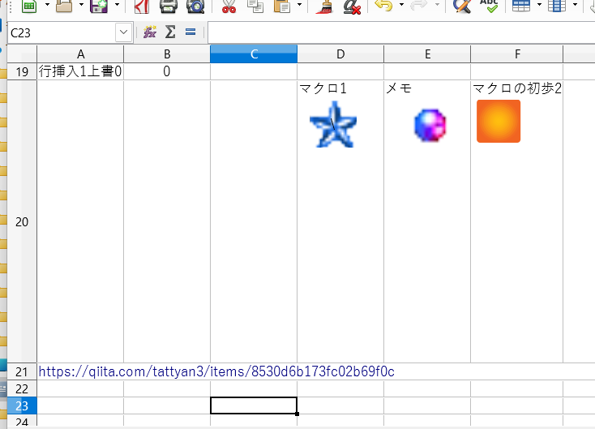Select column F header

pos(517,54)
